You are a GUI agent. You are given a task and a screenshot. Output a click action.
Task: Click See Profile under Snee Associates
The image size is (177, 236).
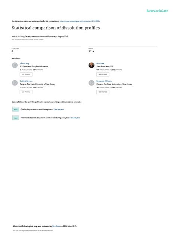click(x=103, y=74)
